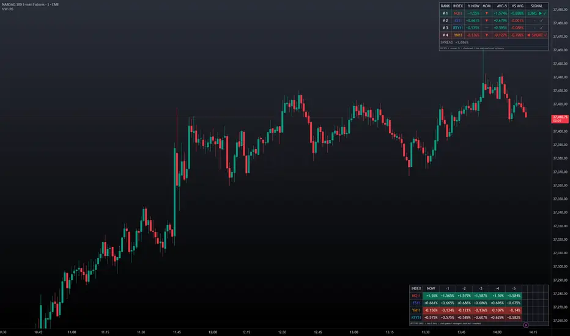570x336 pixels.
Task: Click YM1! in the ranking table
Action: (x=457, y=35)
